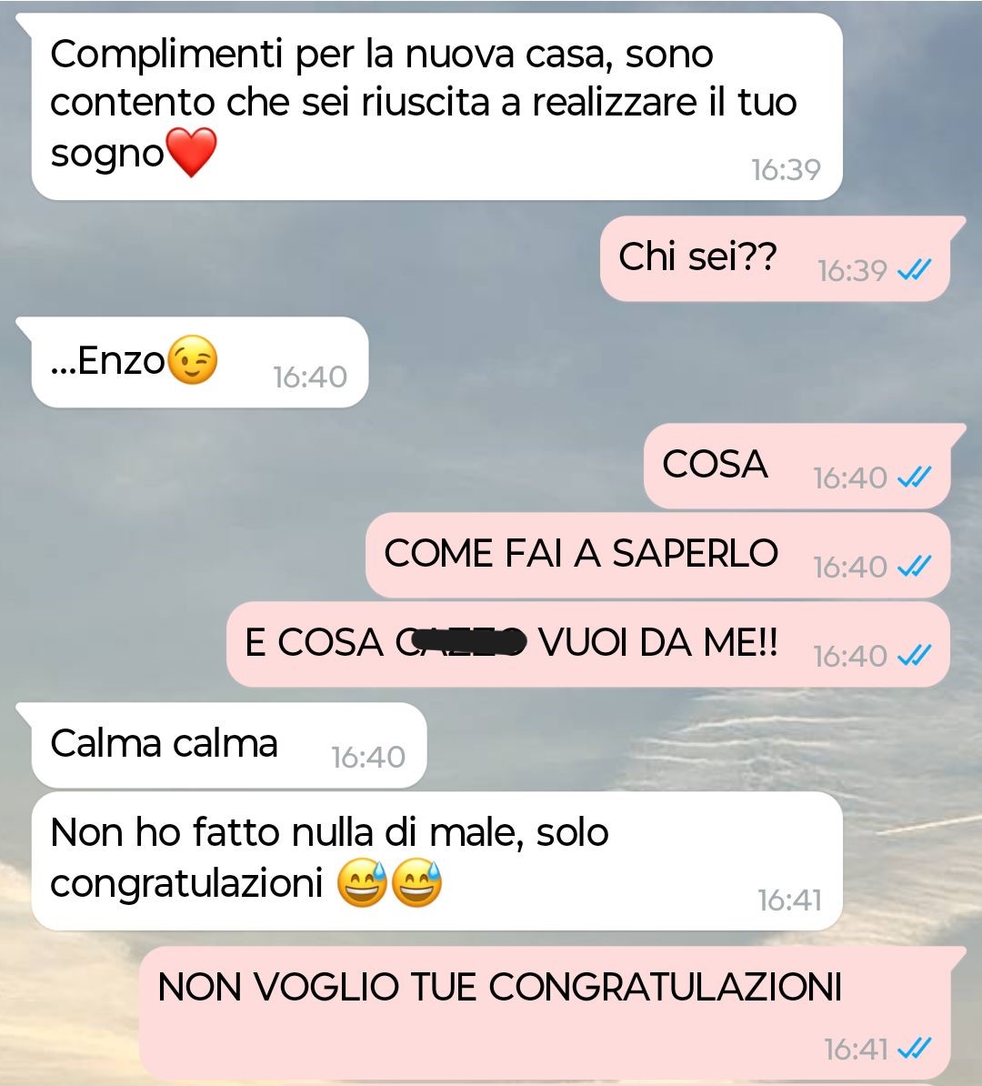Tap the 'Non ho fatto nulla di male' message
The image size is (982, 1086).
(x=437, y=861)
